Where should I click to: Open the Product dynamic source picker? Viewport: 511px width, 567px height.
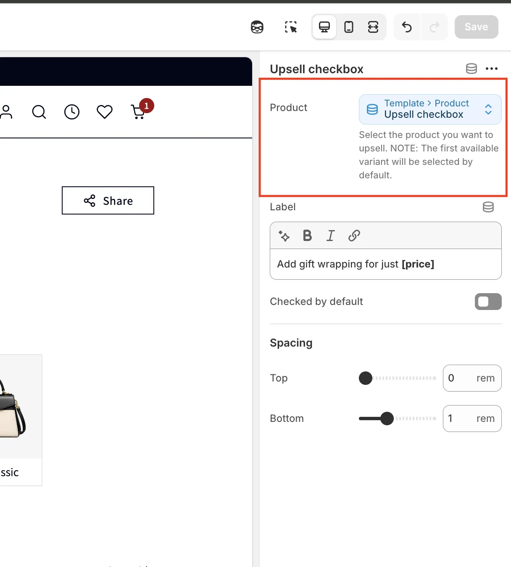[430, 109]
